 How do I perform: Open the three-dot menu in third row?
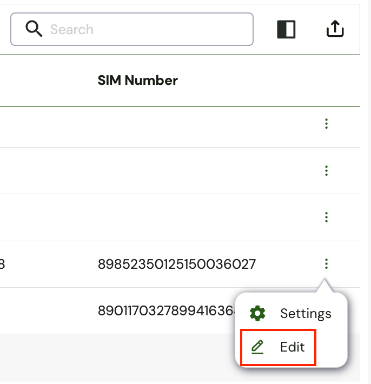pyautogui.click(x=326, y=217)
